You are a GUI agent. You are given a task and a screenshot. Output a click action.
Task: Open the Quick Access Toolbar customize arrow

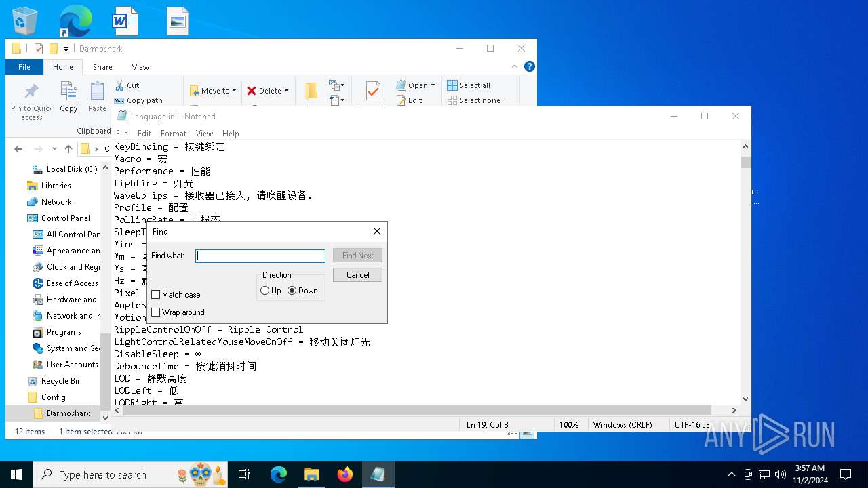click(66, 49)
